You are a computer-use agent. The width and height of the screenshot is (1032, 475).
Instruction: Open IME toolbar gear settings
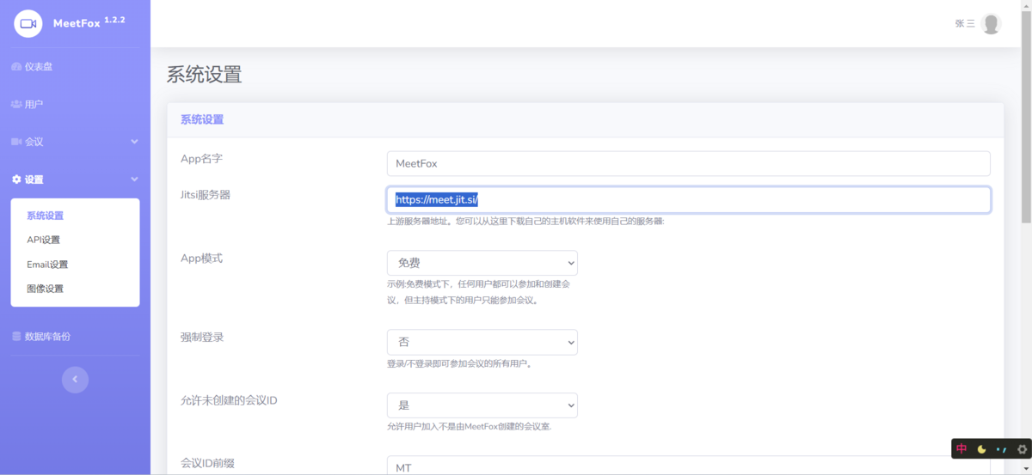click(1022, 449)
